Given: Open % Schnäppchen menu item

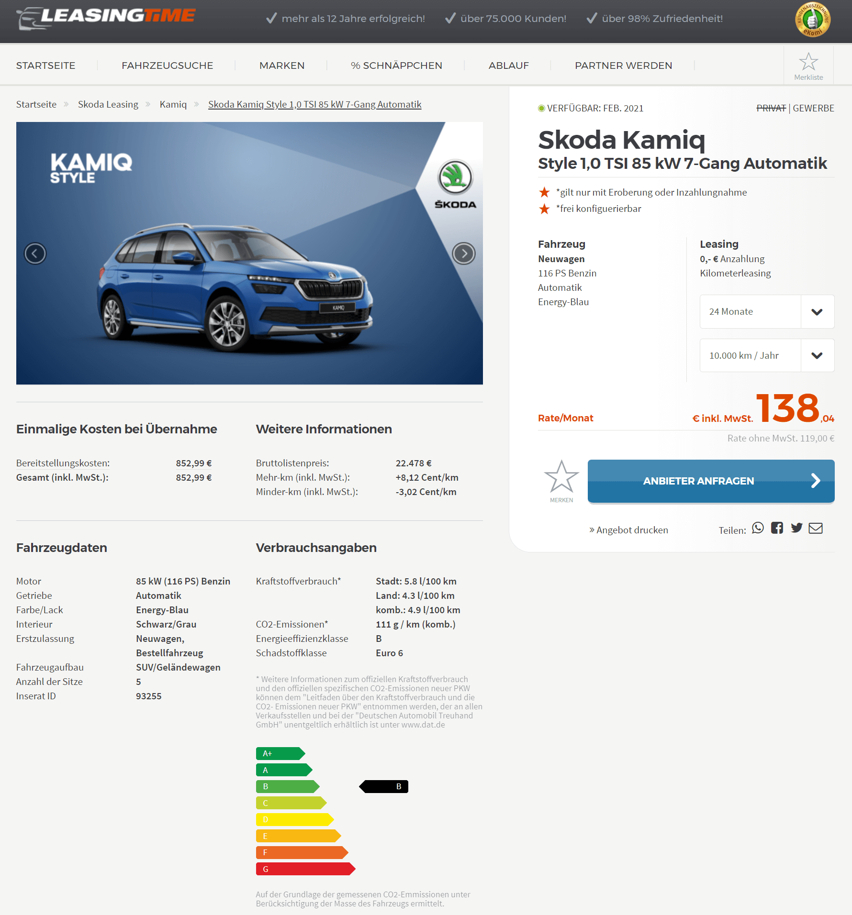Looking at the screenshot, I should [396, 66].
